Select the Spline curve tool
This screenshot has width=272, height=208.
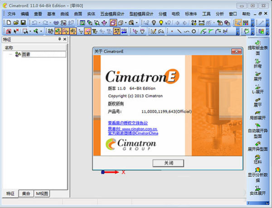pyautogui.click(x=186, y=31)
